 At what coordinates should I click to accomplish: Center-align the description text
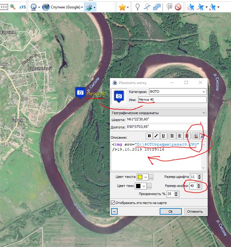tap(180, 136)
